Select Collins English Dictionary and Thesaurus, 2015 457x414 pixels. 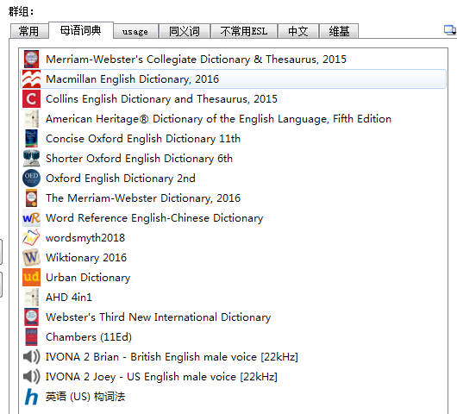point(234,99)
